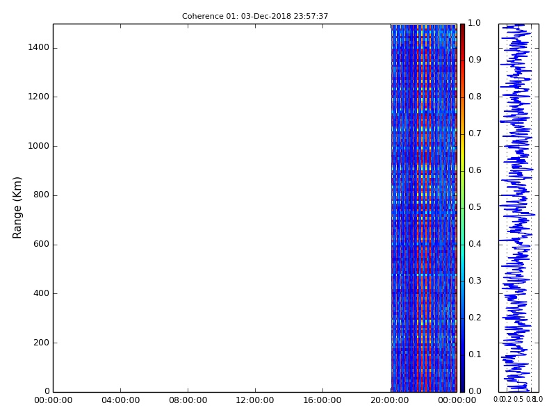Click the 20:00:00 time tick label
Screen dimensions: 556x417
(390, 400)
